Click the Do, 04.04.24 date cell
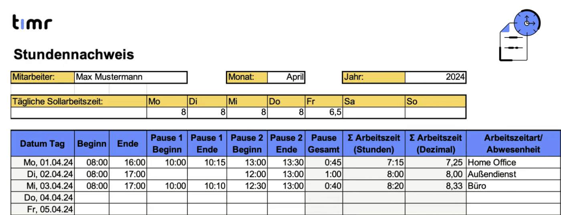Screen dimensions: 561x215 42,197
